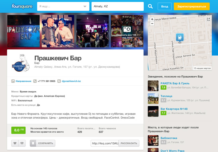This screenshot has width=218, height=152.
Task: Open the photo of two DJs
Action: pyautogui.click(x=58, y=31)
